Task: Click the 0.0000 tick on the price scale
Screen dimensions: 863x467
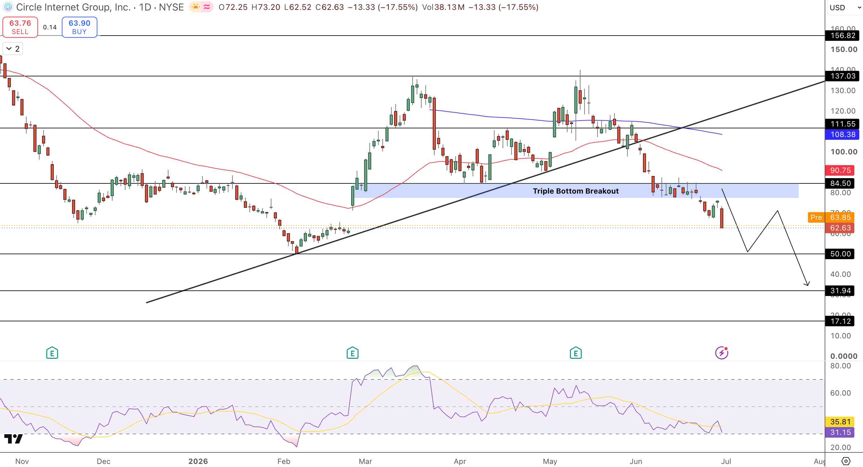Action: point(844,356)
